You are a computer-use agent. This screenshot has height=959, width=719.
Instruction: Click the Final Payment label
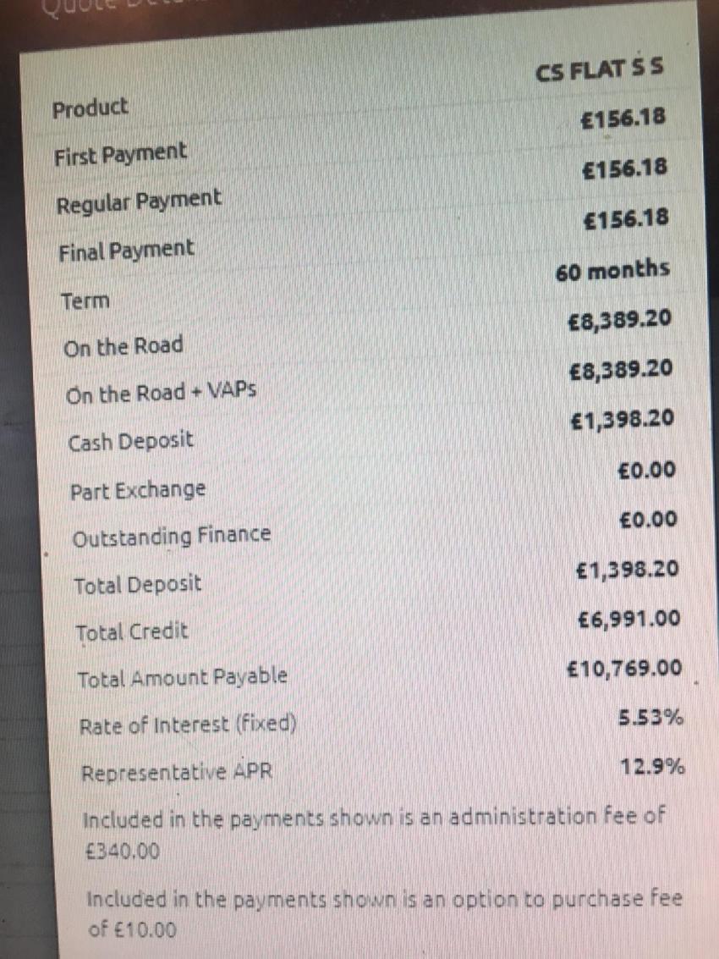[126, 251]
